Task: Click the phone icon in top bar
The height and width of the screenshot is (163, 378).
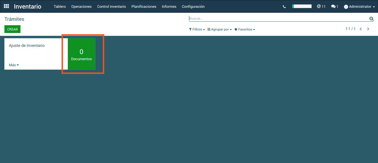Action: point(284,7)
